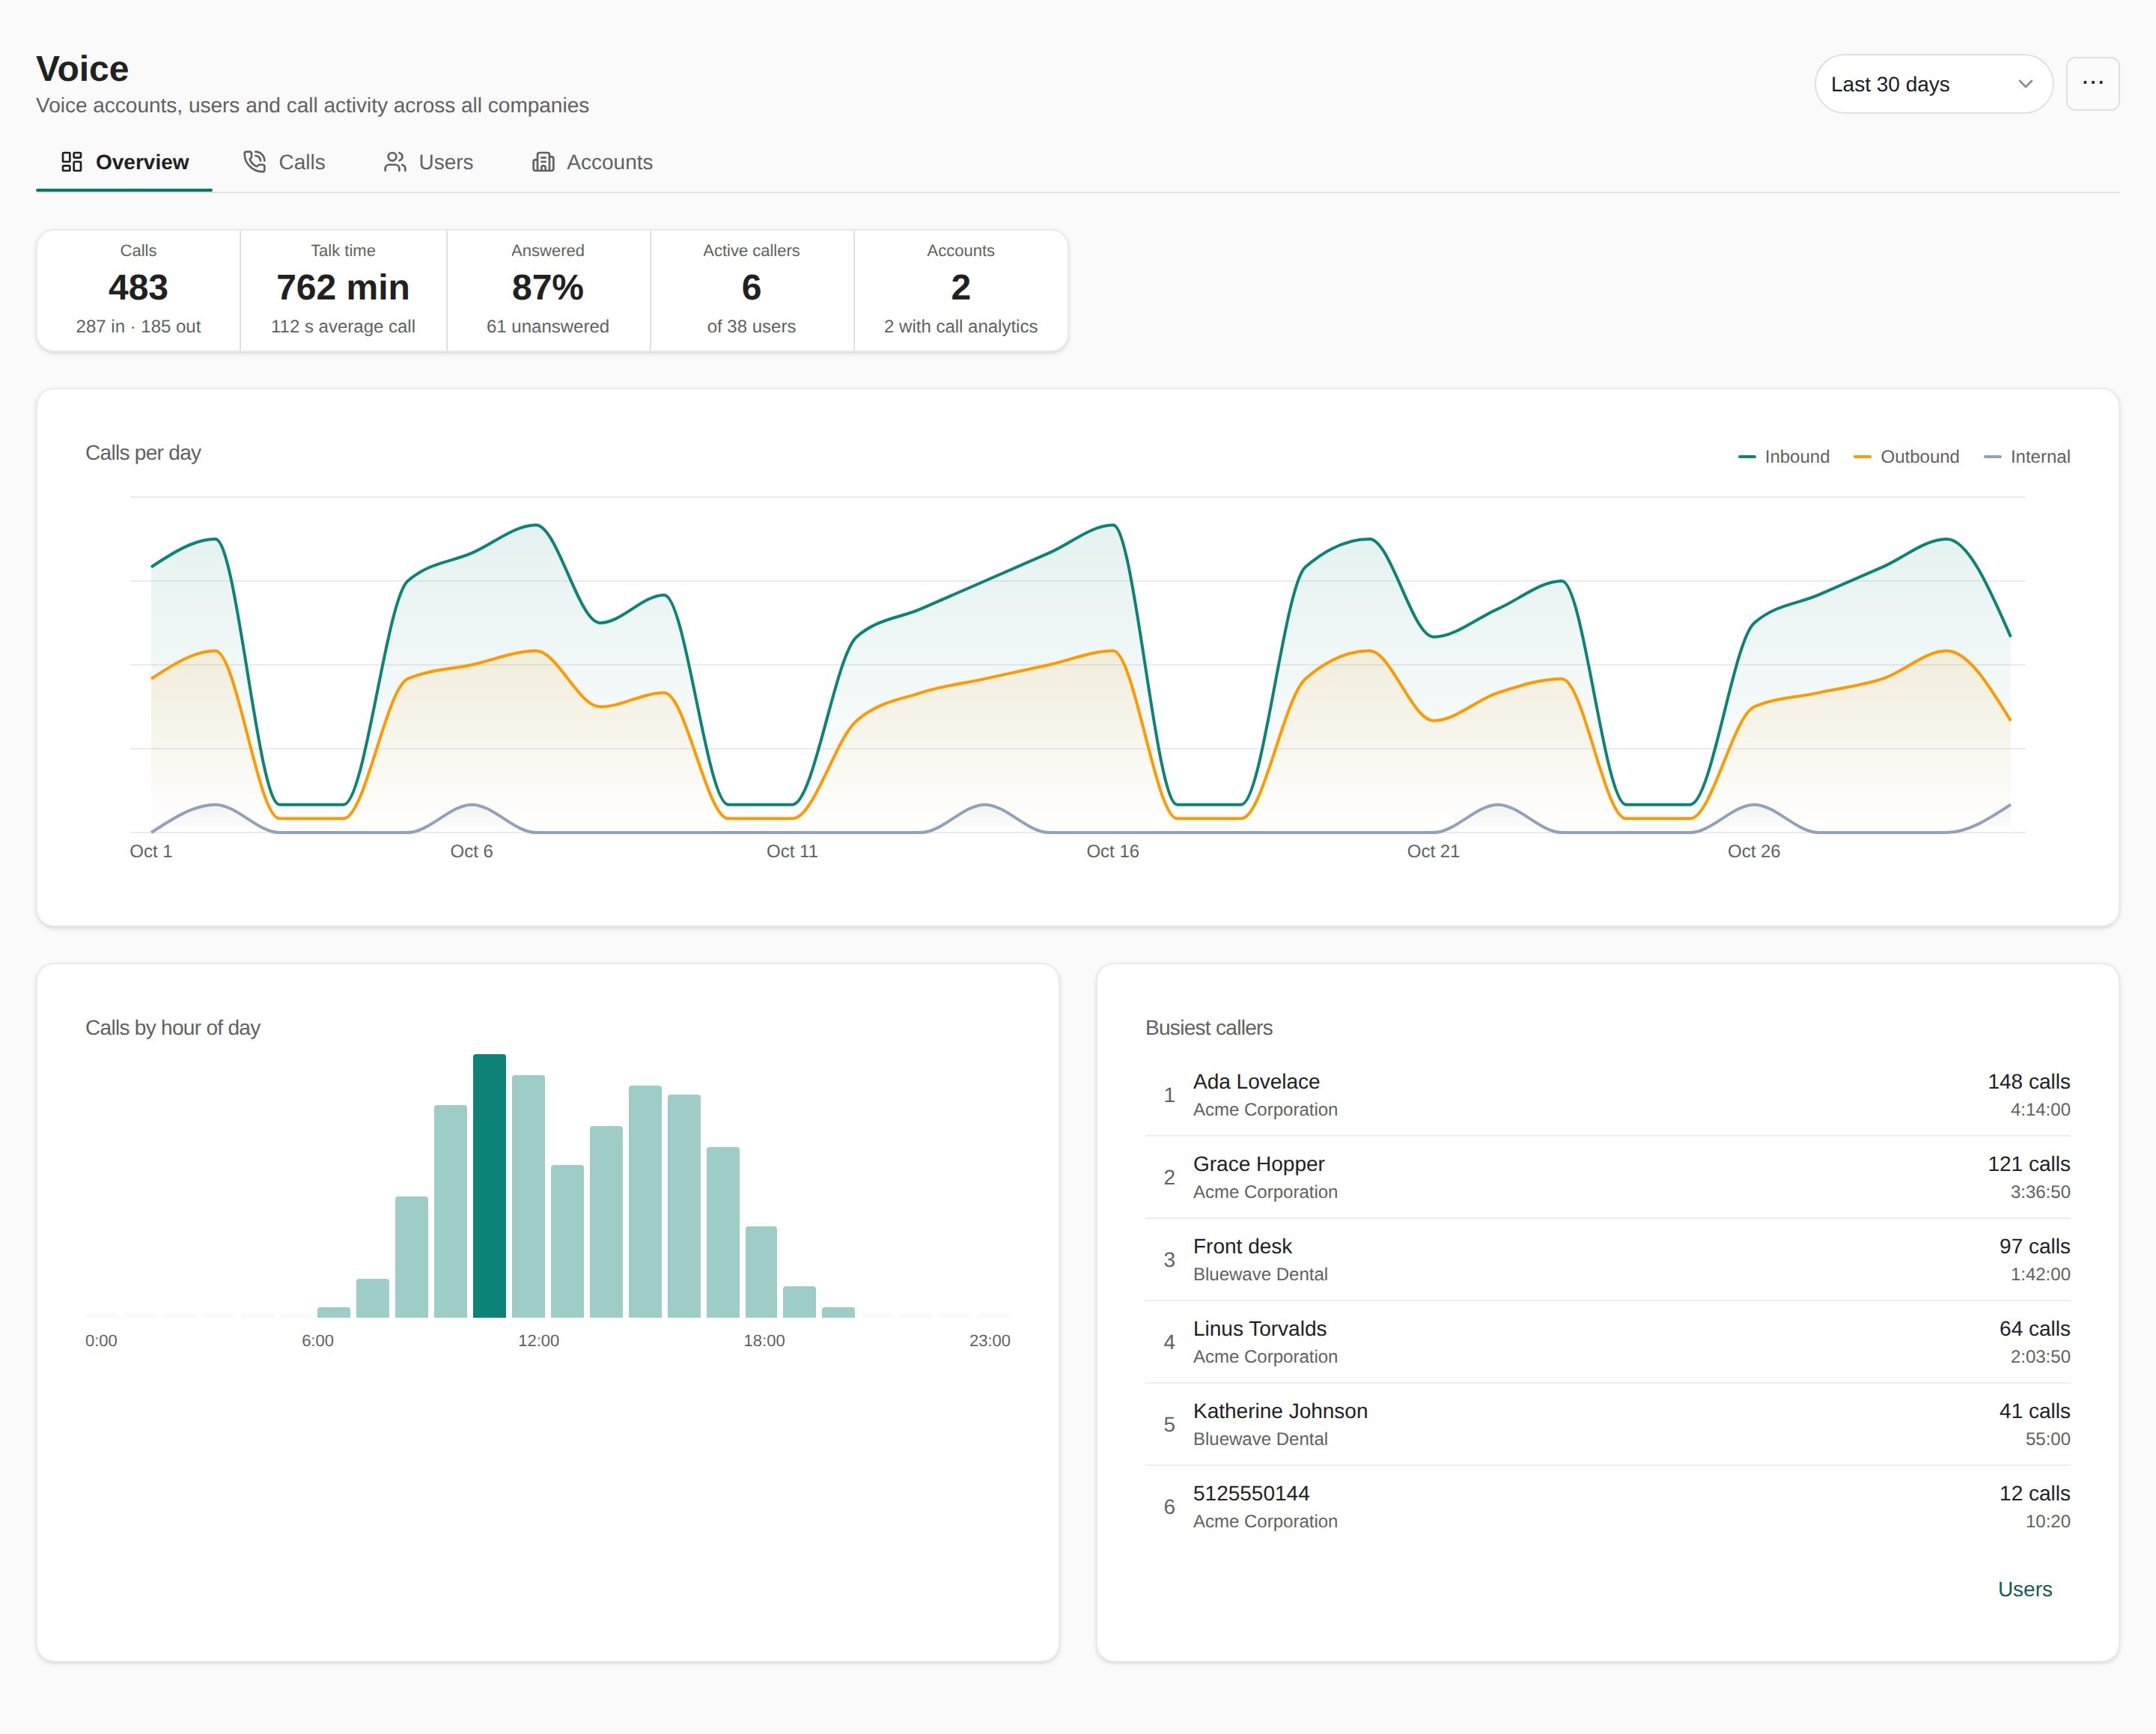Select the Answered 87% stat card
Image resolution: width=2156 pixels, height=1734 pixels.
548,290
